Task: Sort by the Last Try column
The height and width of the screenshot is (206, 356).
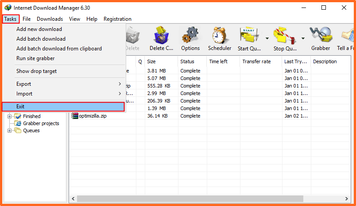Action: 296,61
